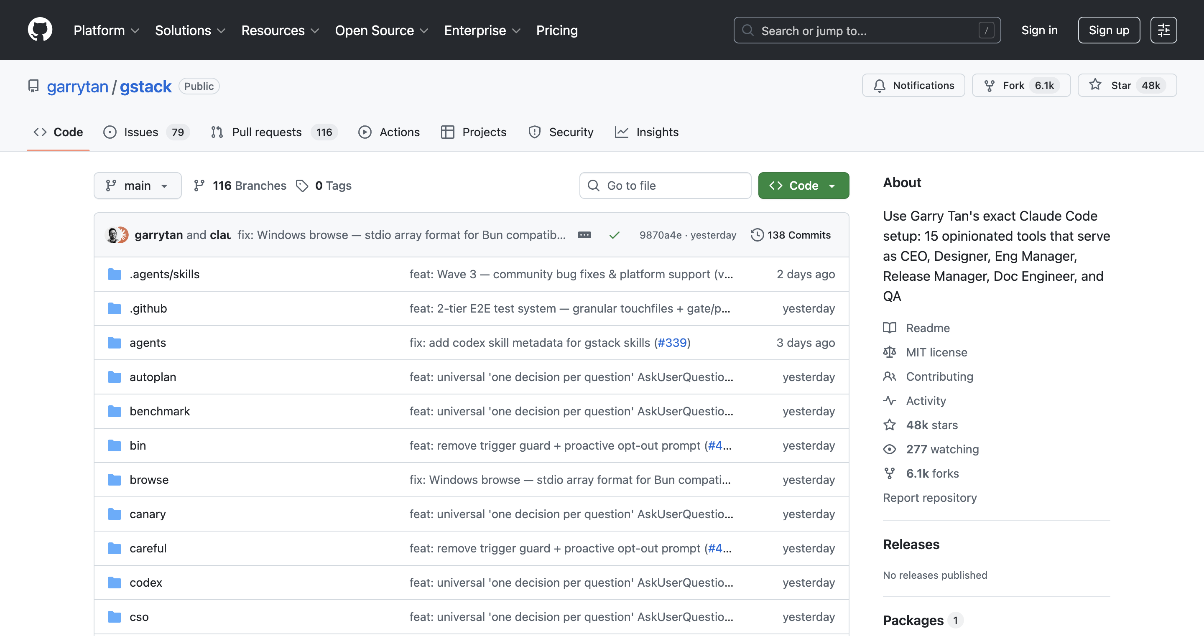Image resolution: width=1204 pixels, height=636 pixels.
Task: Click the browse folder icon
Action: point(115,480)
